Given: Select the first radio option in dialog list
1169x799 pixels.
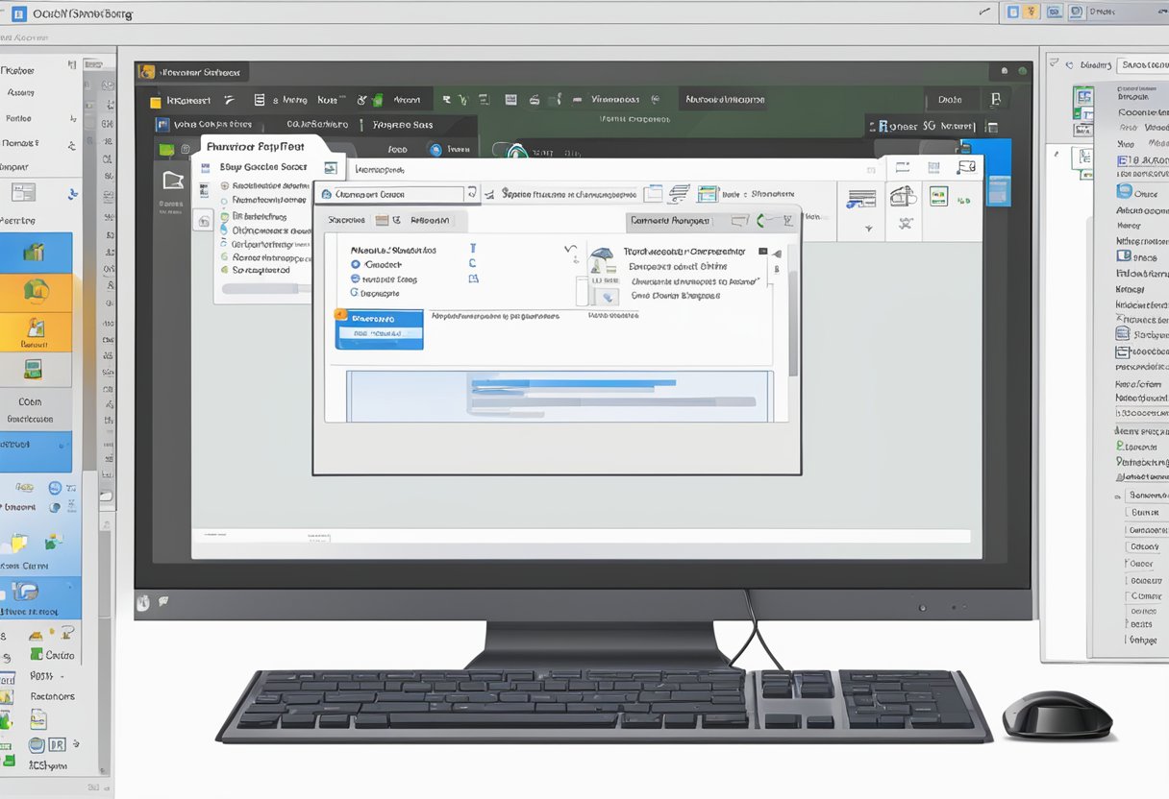Looking at the screenshot, I should [x=356, y=264].
